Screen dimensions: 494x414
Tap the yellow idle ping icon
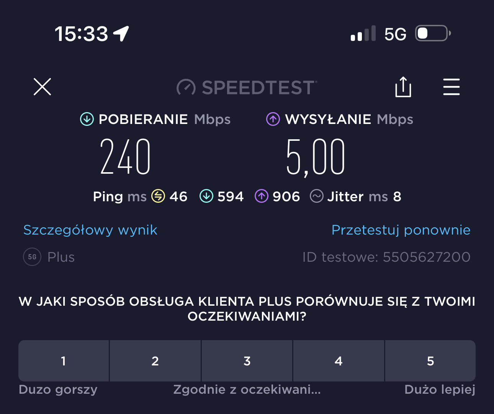coord(158,196)
